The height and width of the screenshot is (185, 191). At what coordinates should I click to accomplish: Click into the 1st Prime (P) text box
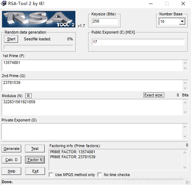click(x=92, y=65)
